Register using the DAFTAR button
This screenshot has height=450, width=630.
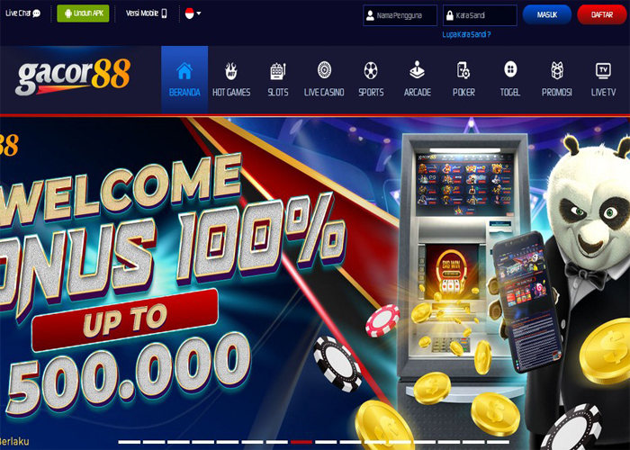click(602, 15)
